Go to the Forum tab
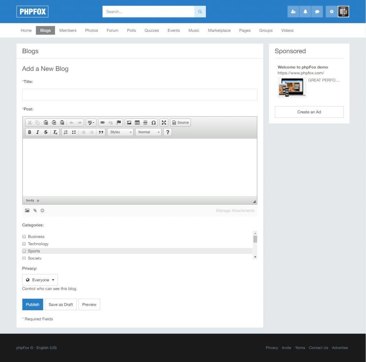Screen dimensions: 366x362 coord(112,30)
